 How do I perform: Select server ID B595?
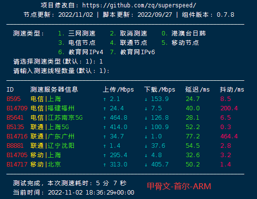[13, 99]
